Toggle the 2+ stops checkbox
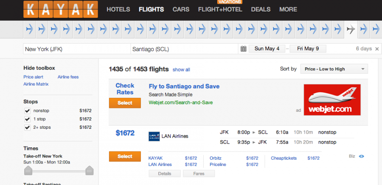Viewport: 382px width, 185px height. pyautogui.click(x=28, y=127)
